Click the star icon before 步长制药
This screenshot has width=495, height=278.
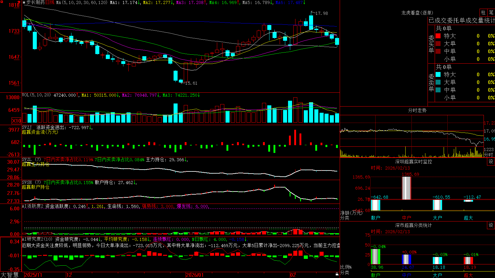pos(24,2)
